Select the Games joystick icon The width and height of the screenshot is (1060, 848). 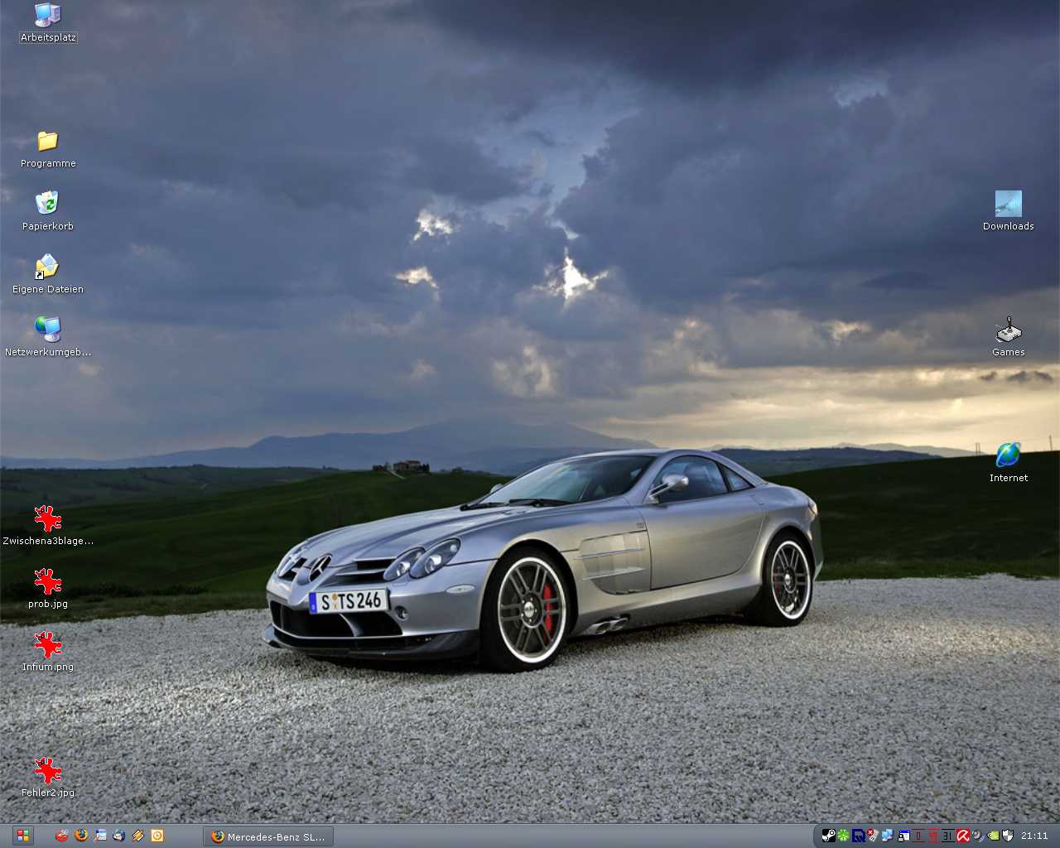[1009, 337]
